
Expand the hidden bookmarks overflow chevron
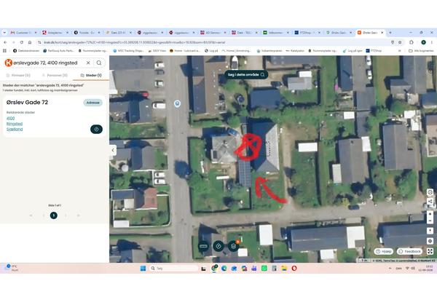[x=400, y=51]
